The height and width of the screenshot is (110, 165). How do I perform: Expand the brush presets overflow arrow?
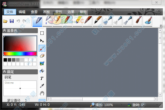tap(161, 26)
